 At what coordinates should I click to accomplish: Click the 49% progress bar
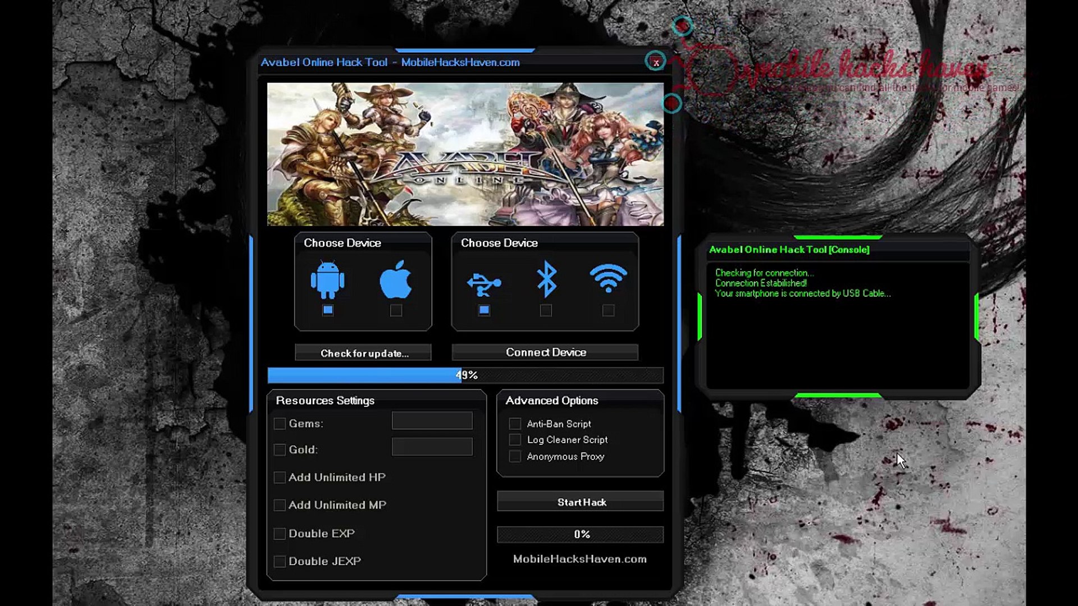coord(466,375)
